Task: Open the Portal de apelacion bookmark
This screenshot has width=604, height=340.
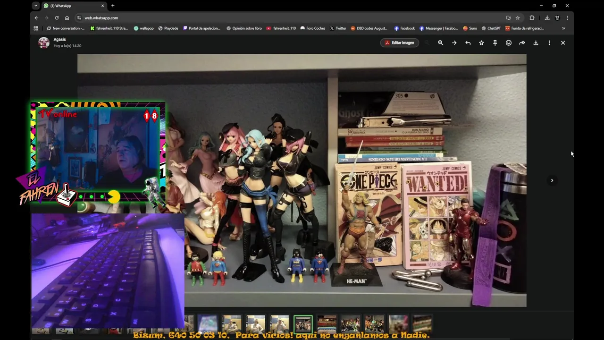Action: pos(201,28)
